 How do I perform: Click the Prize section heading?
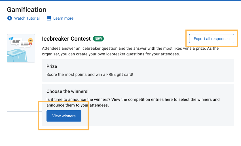click(x=52, y=66)
